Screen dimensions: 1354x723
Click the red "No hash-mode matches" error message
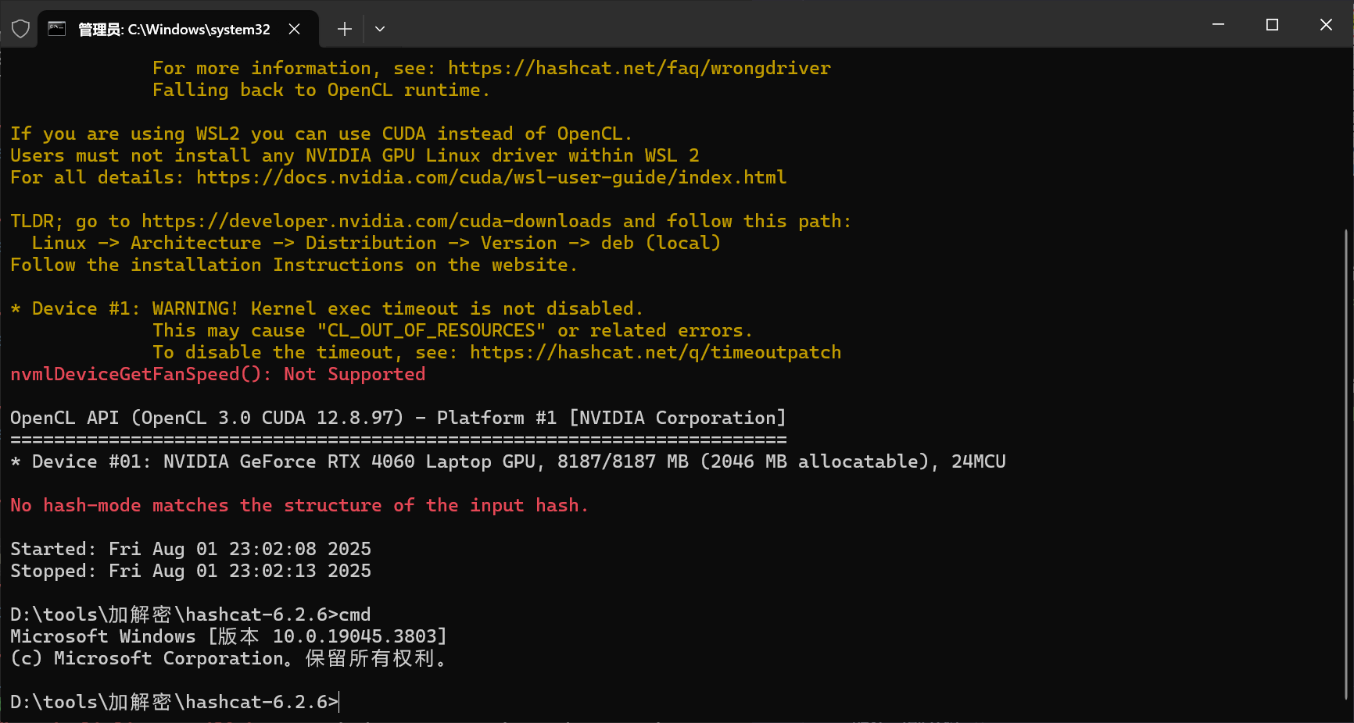299,506
